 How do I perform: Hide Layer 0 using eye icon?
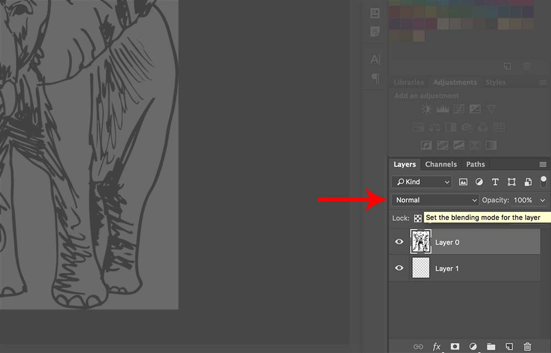tap(399, 242)
